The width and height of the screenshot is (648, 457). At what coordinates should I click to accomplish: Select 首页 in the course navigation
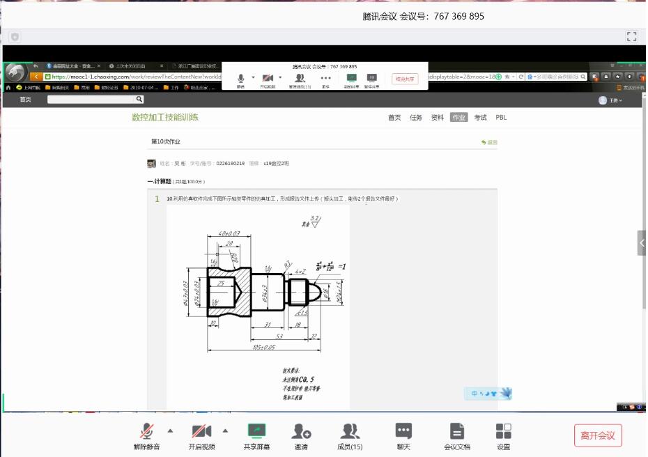click(x=394, y=117)
